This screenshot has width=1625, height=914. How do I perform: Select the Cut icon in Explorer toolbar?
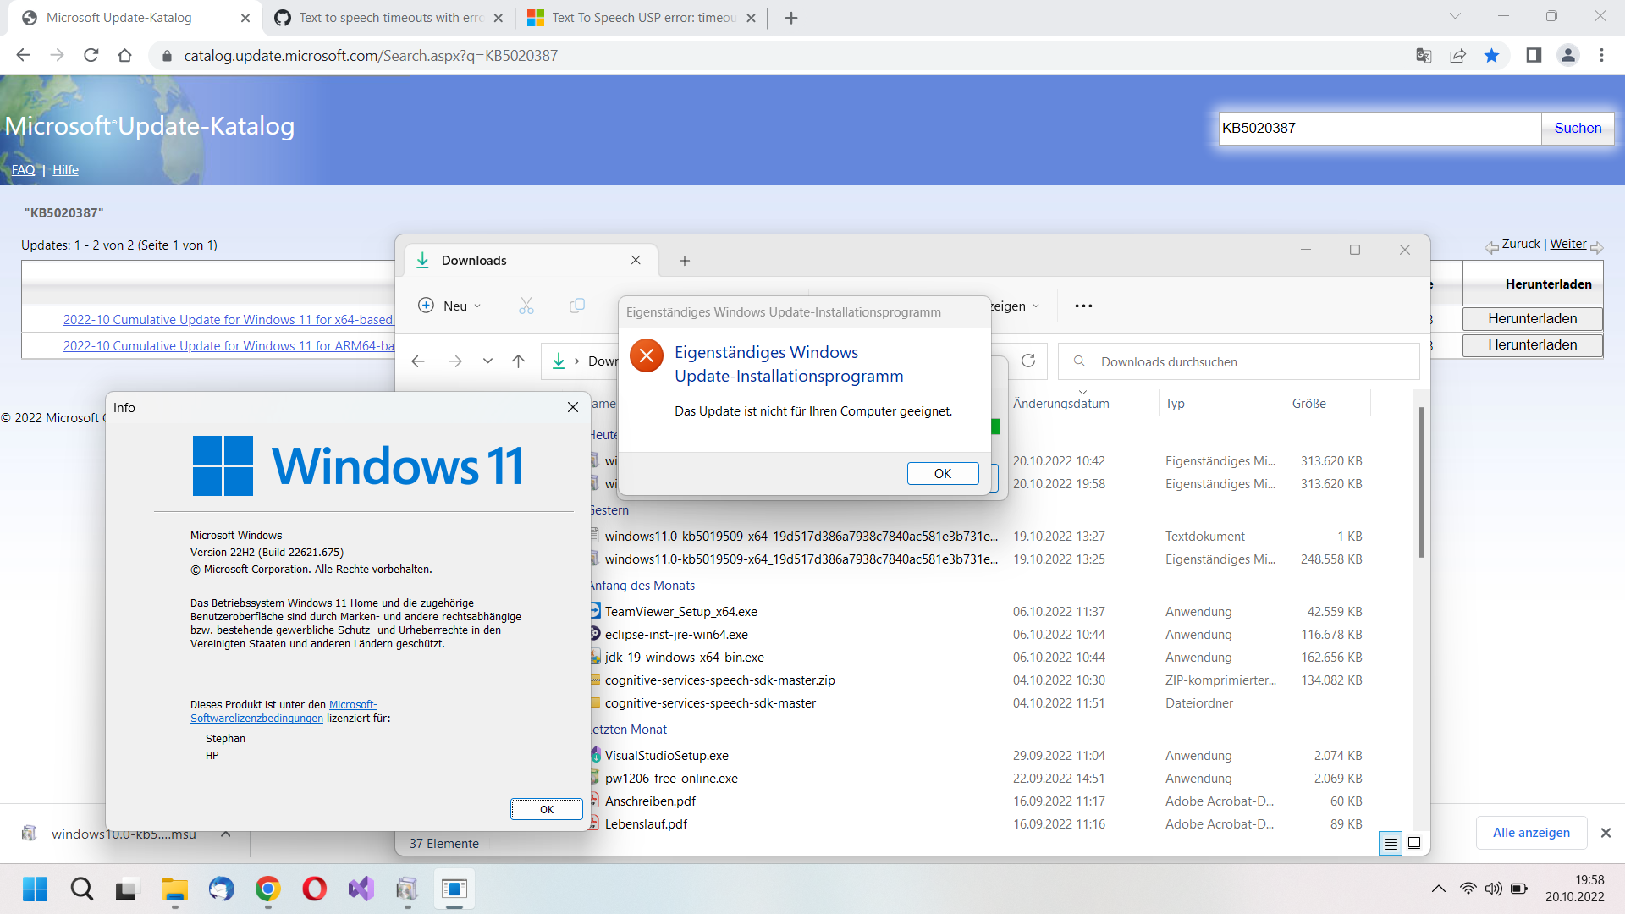coord(526,306)
